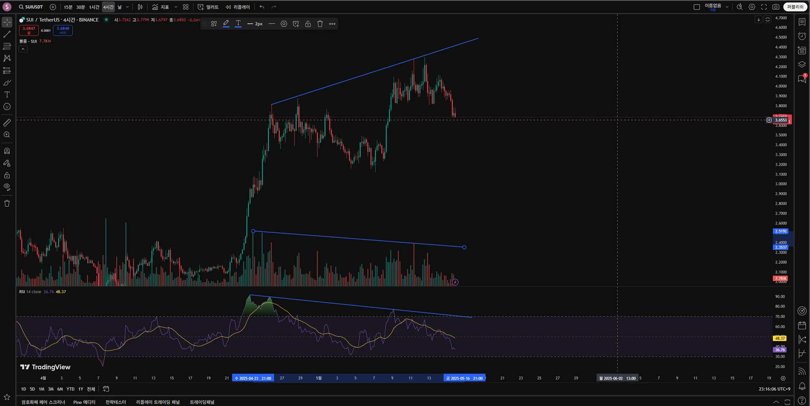Image resolution: width=810 pixels, height=406 pixels.
Task: Hide all drawings with eye icon
Action: click(7, 187)
